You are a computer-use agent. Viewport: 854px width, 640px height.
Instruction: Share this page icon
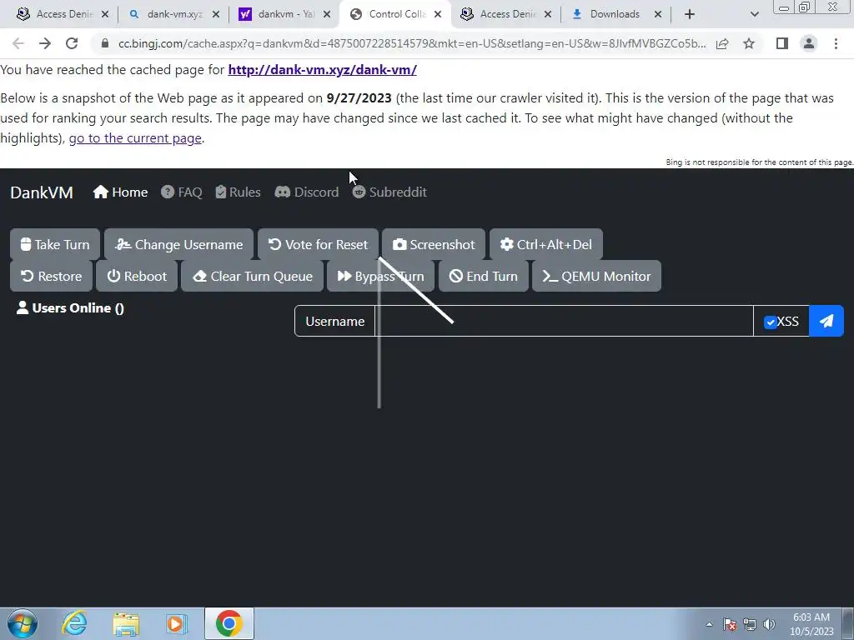(x=722, y=43)
